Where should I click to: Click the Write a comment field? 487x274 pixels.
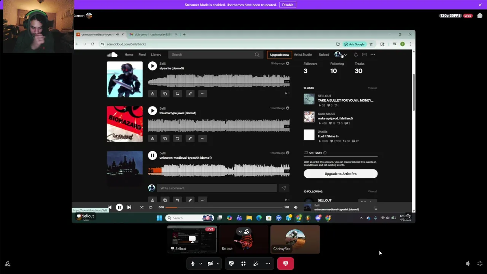click(x=217, y=188)
